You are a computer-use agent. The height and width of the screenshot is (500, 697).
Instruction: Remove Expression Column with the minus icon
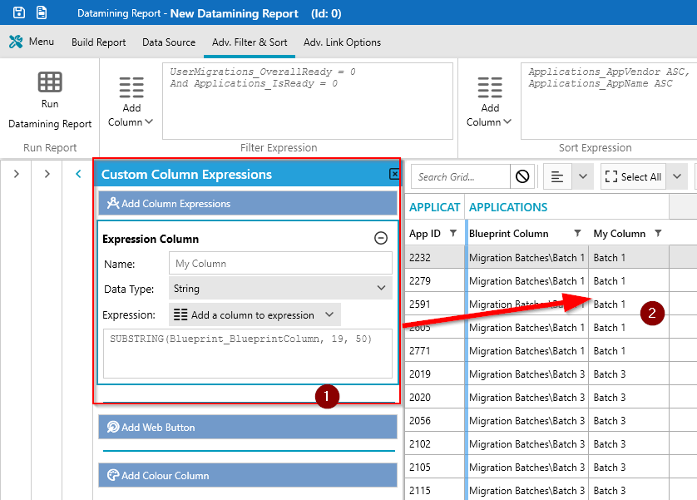point(380,238)
